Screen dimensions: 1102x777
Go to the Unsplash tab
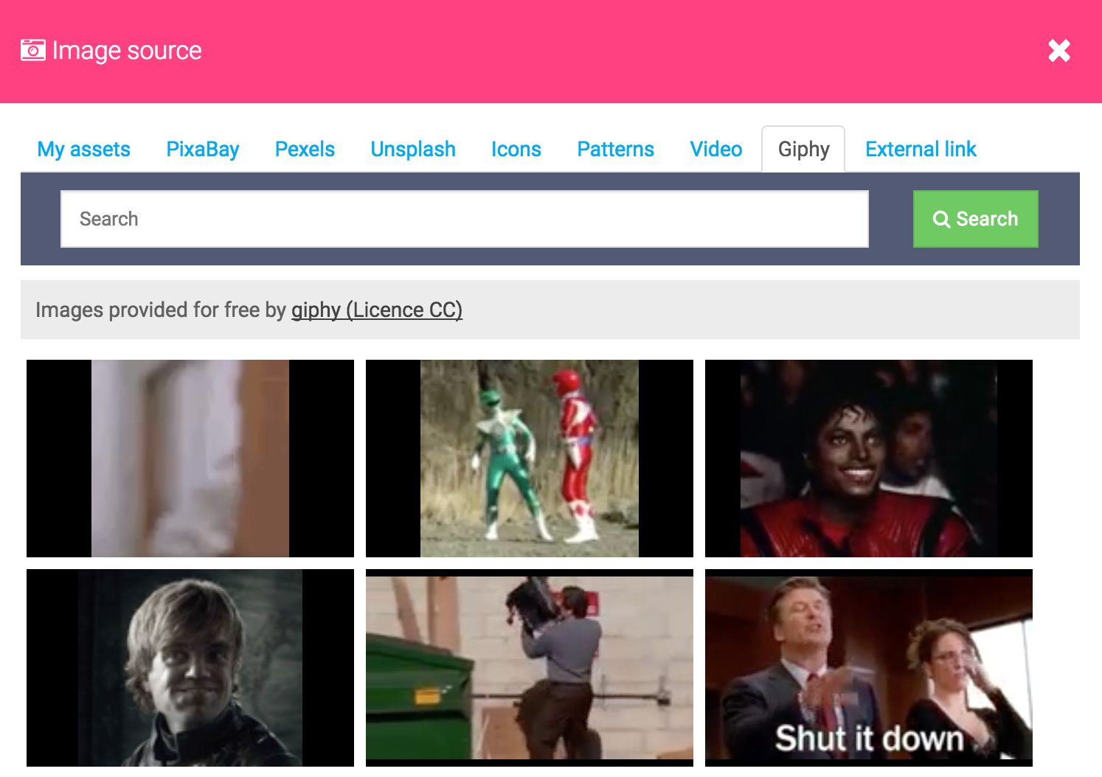[x=413, y=150]
